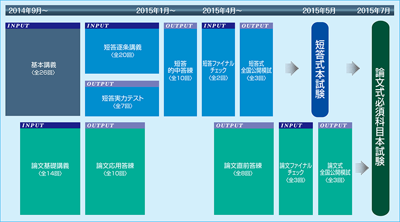Open the 短答逐条講義 (全20回) block

[122, 51]
